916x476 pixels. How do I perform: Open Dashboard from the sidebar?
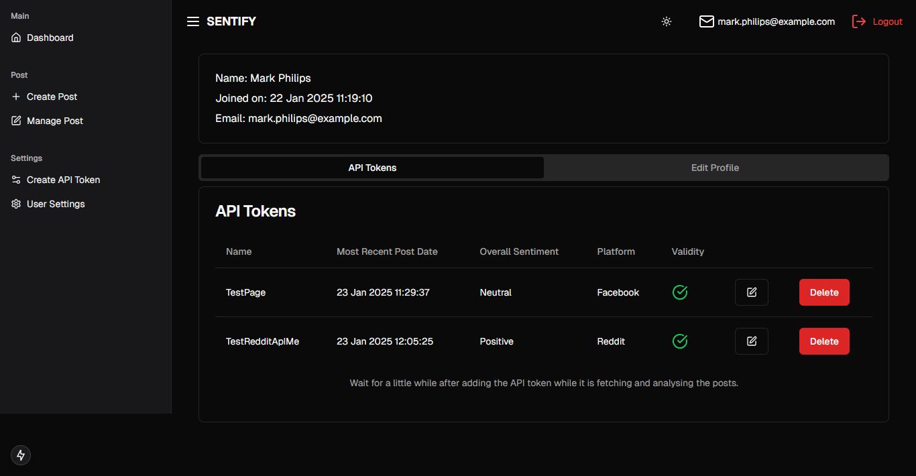click(x=50, y=38)
